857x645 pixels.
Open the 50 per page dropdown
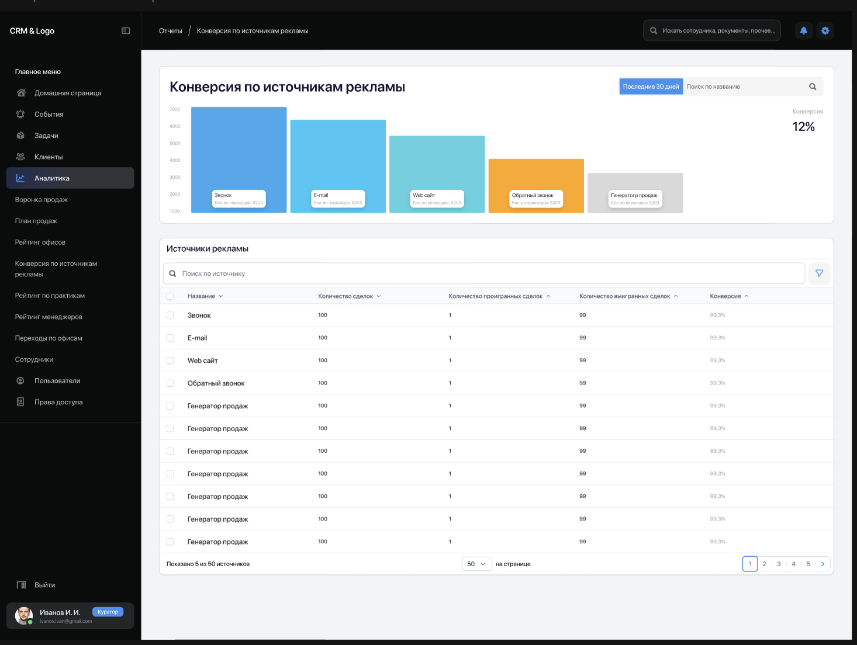click(476, 564)
